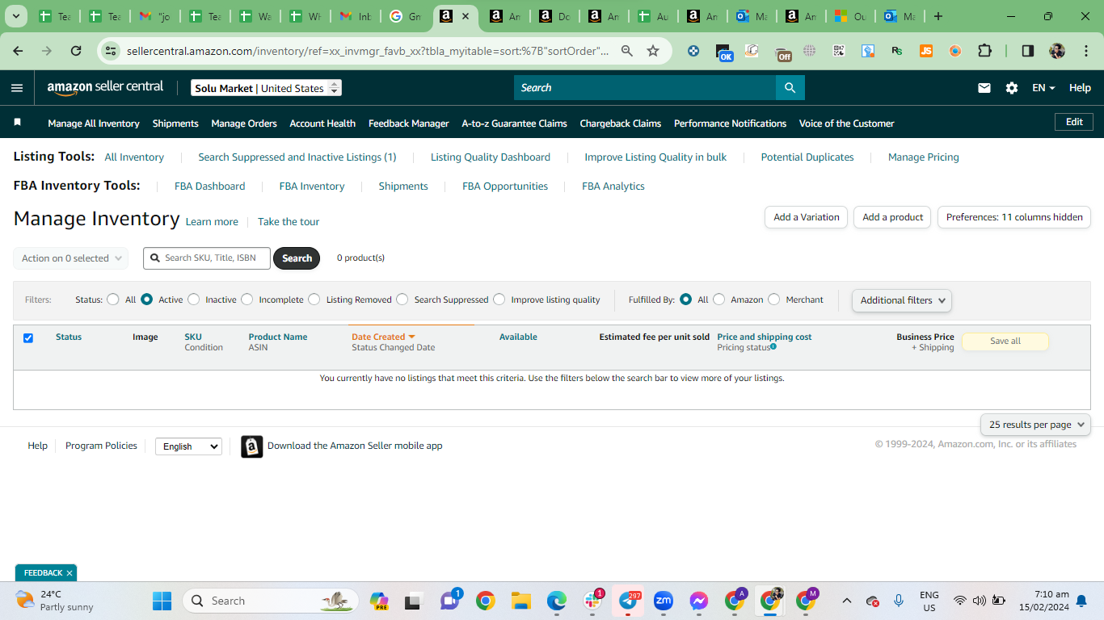The height and width of the screenshot is (620, 1104).
Task: Click the Save all button
Action: tap(1005, 341)
